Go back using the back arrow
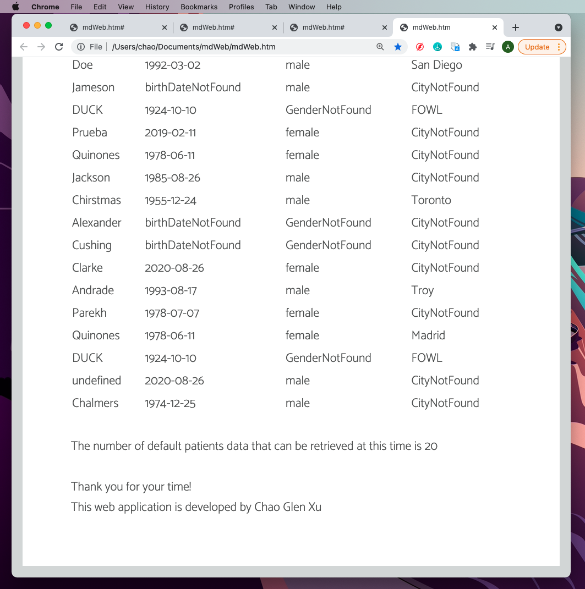The image size is (585, 589). 23,47
